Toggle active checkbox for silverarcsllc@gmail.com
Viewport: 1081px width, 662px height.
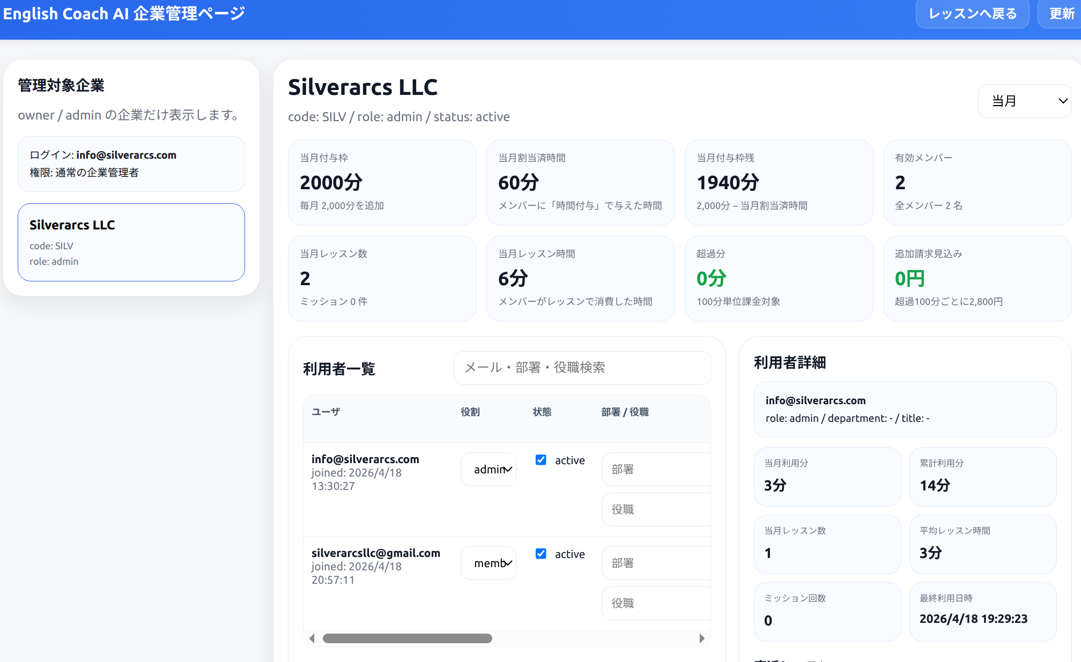(541, 554)
